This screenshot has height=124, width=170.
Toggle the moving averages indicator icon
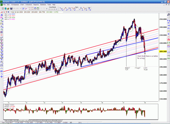click(26, 8)
